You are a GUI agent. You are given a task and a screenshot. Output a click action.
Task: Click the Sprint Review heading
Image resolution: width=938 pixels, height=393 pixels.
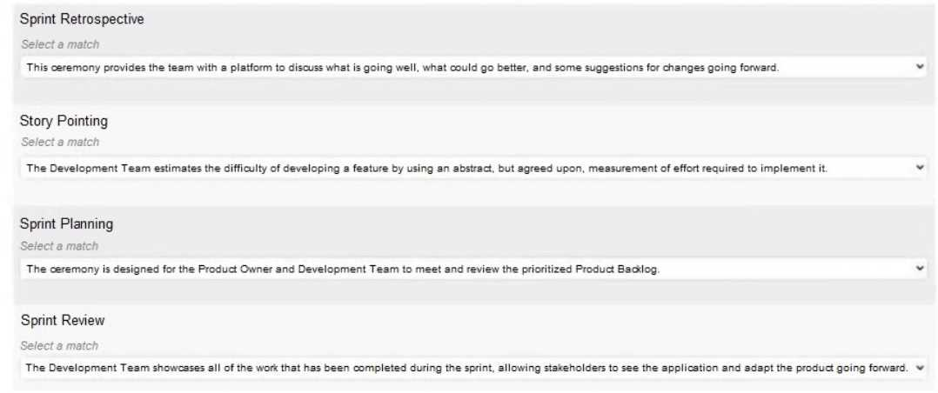[62, 321]
